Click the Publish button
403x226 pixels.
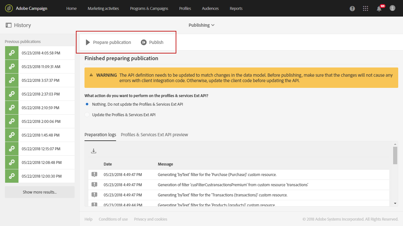[152, 42]
